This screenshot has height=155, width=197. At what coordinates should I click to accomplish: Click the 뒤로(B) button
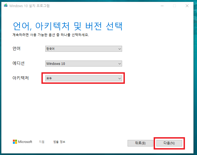[140, 143]
